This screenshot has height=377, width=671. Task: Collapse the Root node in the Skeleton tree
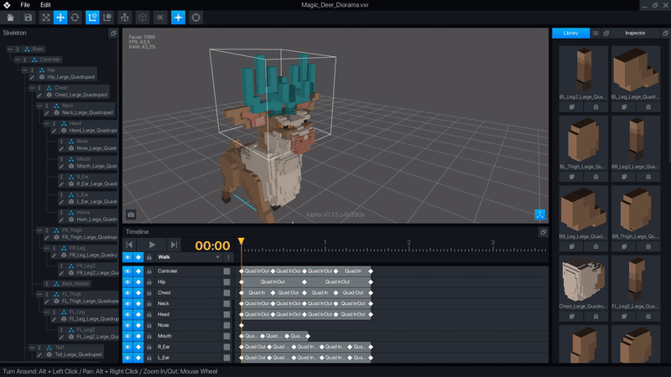[x=8, y=49]
